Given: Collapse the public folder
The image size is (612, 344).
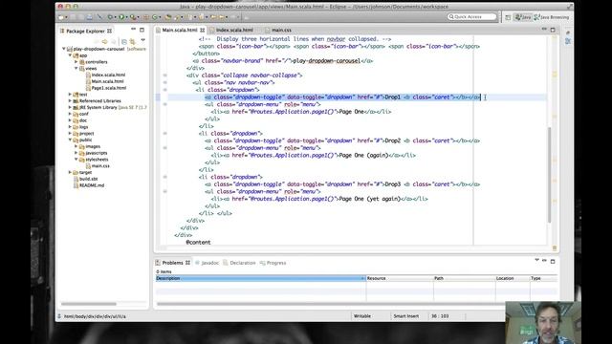Looking at the screenshot, I should tap(70, 140).
